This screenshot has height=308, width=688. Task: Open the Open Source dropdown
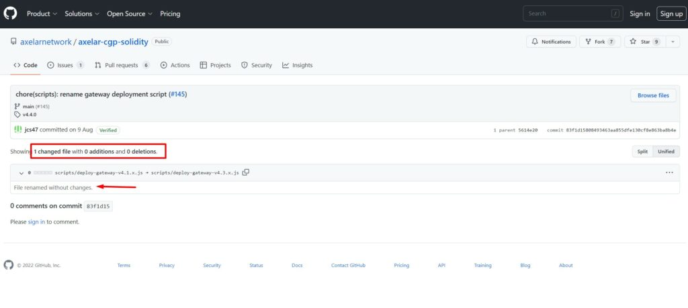[x=129, y=13]
